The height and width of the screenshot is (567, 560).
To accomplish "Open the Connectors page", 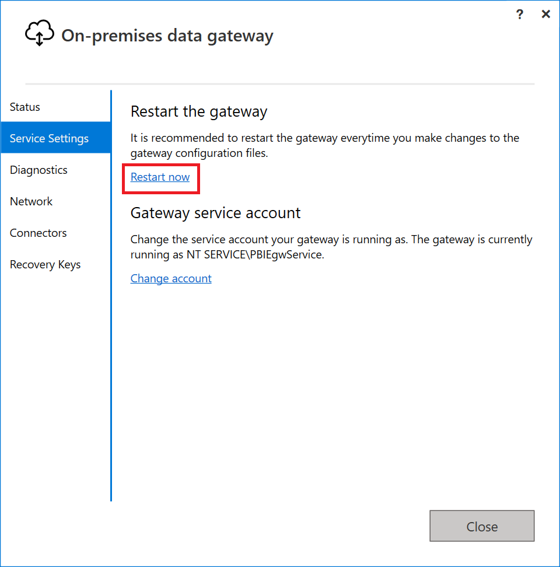I will click(38, 233).
